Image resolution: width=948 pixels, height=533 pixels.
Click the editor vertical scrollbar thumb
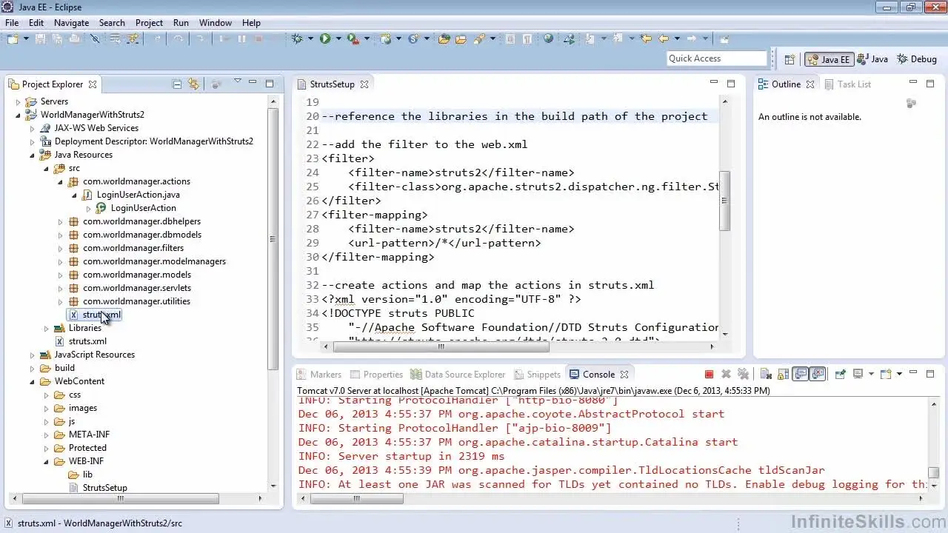[x=725, y=200]
